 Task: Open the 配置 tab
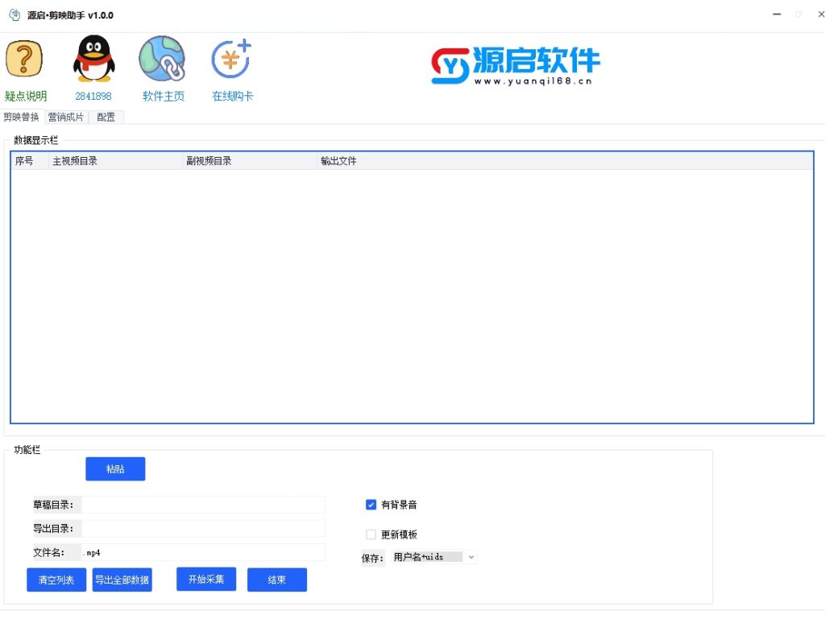(106, 118)
